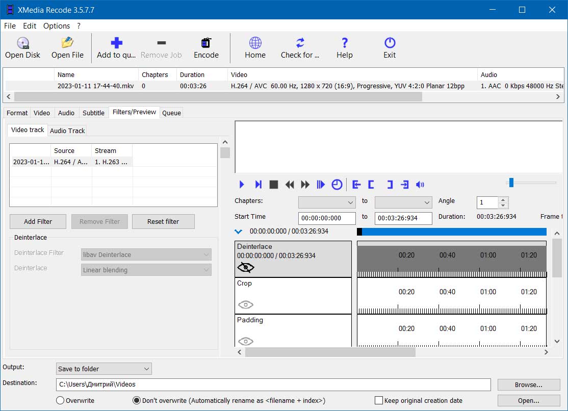The width and height of the screenshot is (568, 411).
Task: Start preview with the play button
Action: (x=242, y=185)
